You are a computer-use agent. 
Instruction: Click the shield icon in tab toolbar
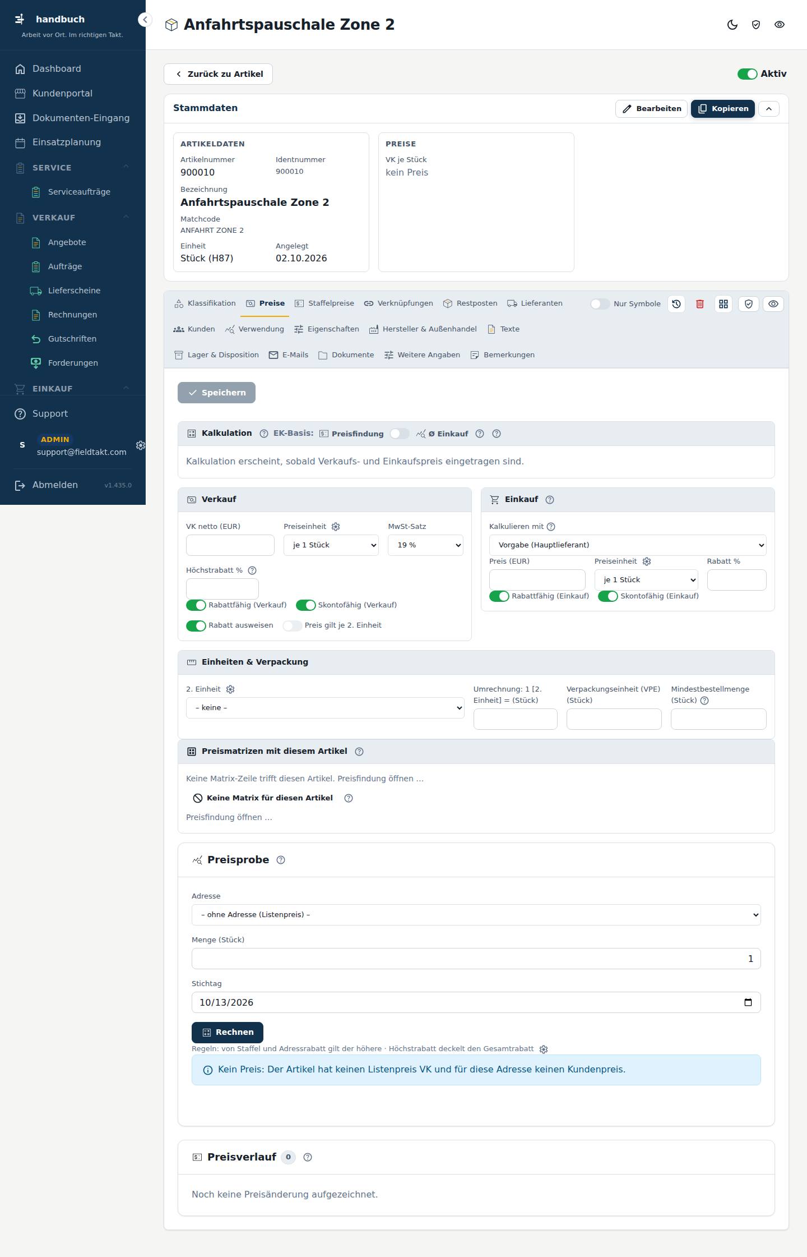(x=749, y=304)
